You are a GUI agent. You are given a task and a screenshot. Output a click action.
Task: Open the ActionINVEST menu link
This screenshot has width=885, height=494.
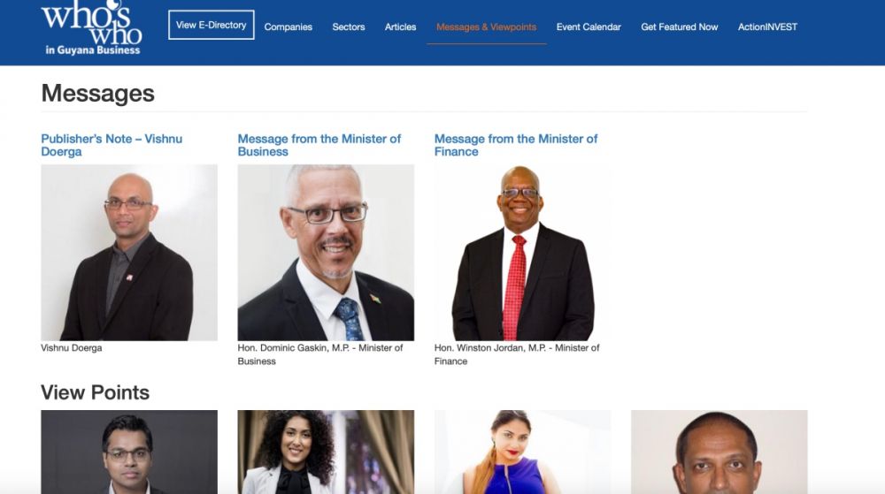click(767, 27)
